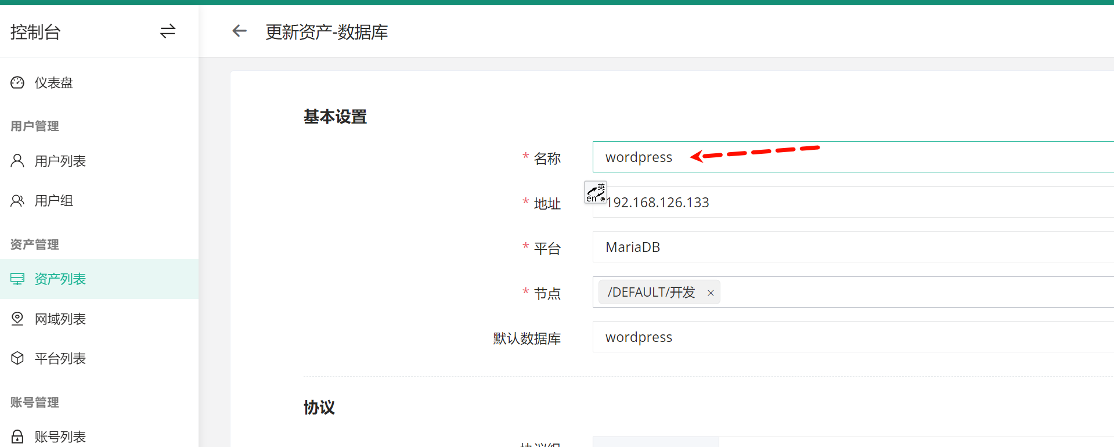The image size is (1114, 447).
Task: Click the user list person icon
Action: tap(17, 161)
